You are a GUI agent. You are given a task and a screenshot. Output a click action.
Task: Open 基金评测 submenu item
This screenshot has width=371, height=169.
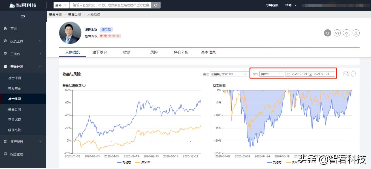(x=23, y=78)
